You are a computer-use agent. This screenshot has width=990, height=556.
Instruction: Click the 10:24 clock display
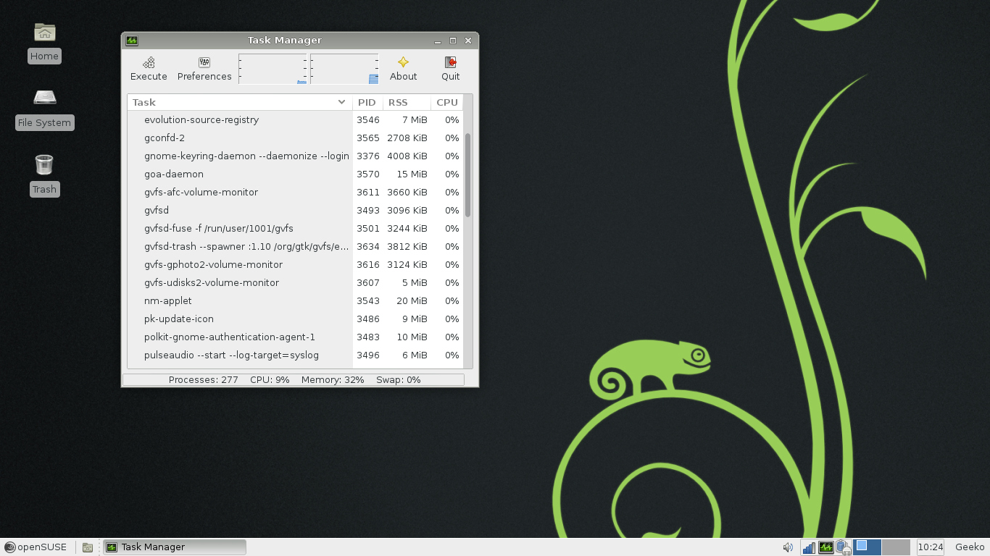pos(930,547)
